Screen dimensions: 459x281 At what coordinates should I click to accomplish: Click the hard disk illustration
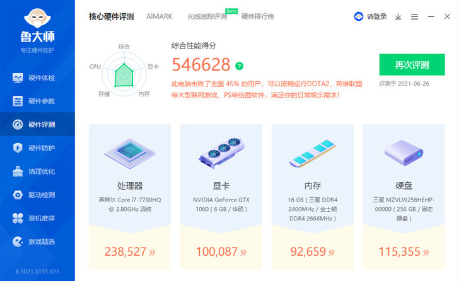(x=404, y=153)
